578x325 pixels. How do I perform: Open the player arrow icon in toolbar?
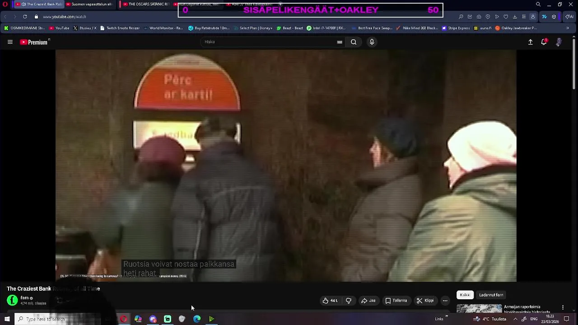point(497,17)
